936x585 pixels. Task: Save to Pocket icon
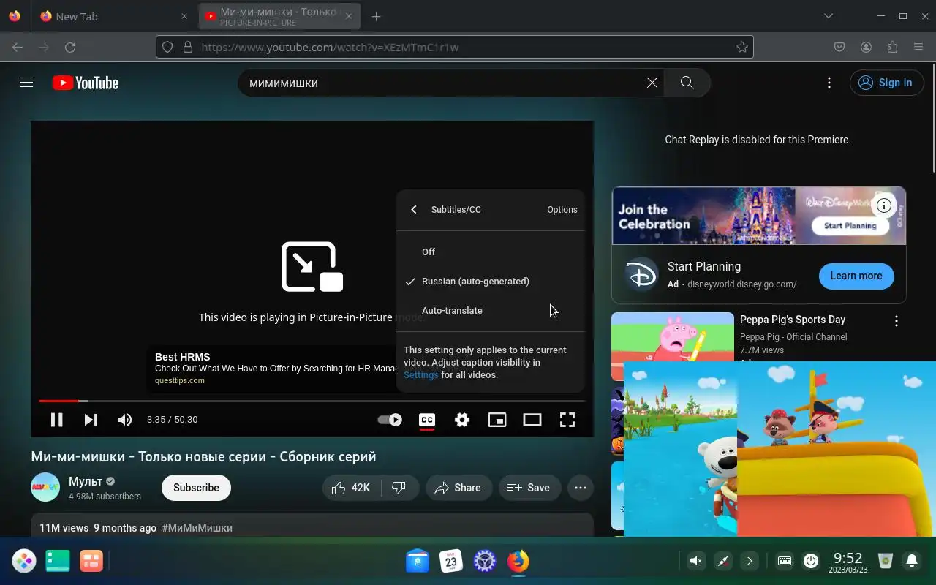coord(839,48)
